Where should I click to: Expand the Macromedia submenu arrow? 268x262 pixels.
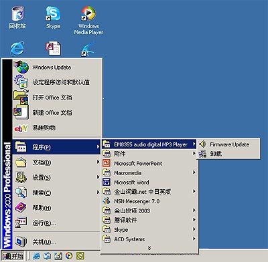coord(194,172)
